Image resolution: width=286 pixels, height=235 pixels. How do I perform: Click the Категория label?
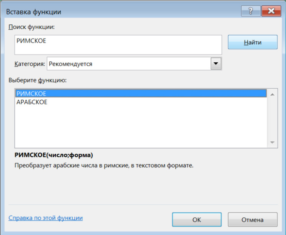pyautogui.click(x=30, y=64)
